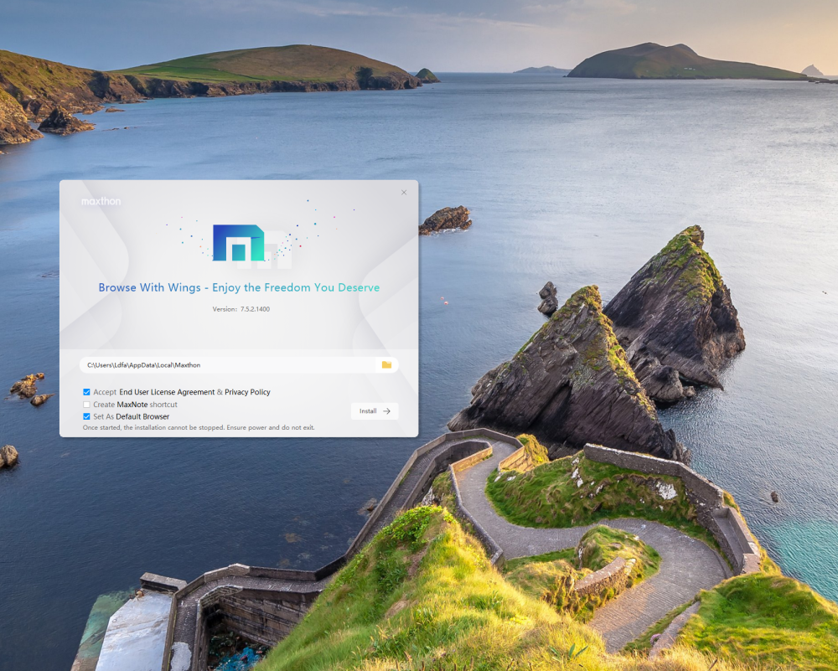This screenshot has width=838, height=671.
Task: Uncheck the Accept license agreement checkbox
Action: [86, 392]
